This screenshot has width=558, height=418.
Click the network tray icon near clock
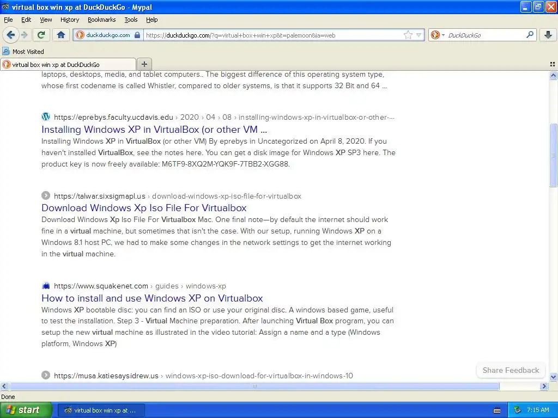click(x=517, y=410)
